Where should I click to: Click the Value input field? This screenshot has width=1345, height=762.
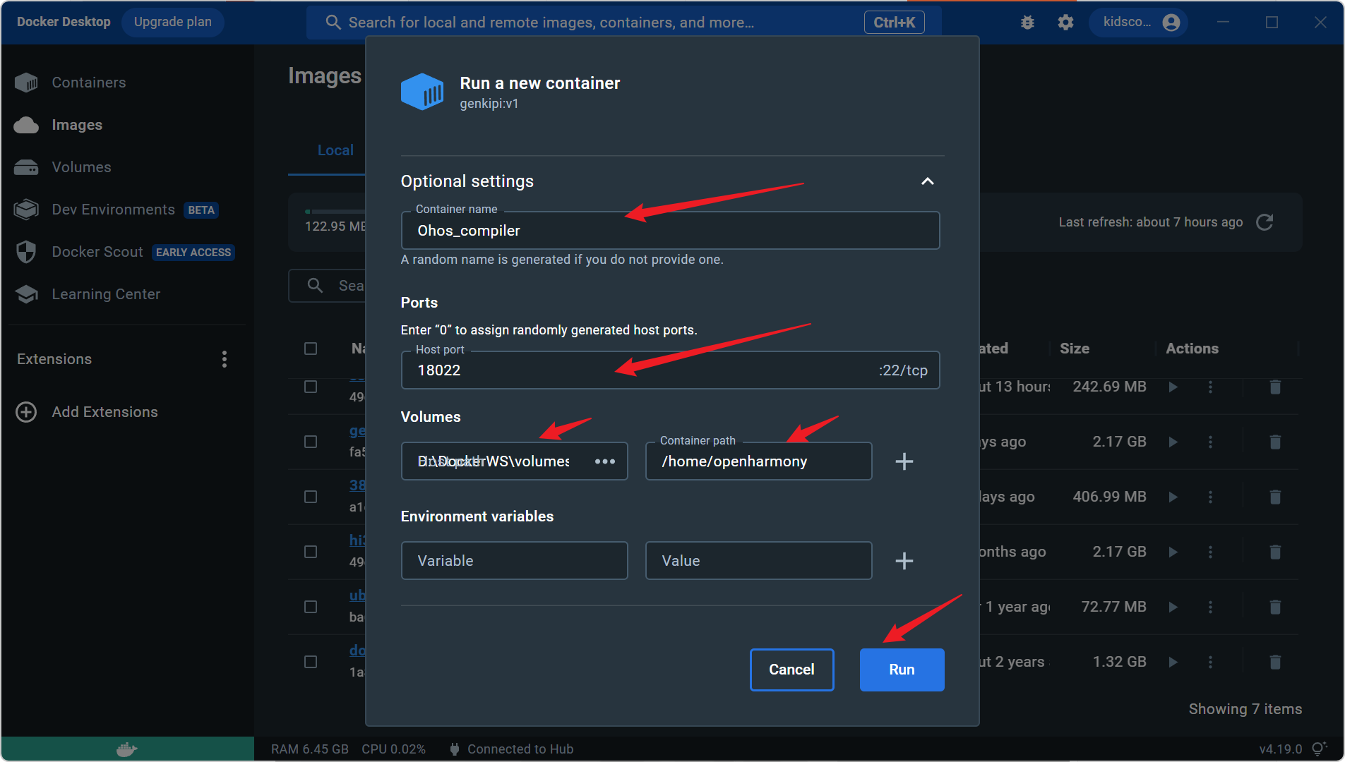coord(759,561)
